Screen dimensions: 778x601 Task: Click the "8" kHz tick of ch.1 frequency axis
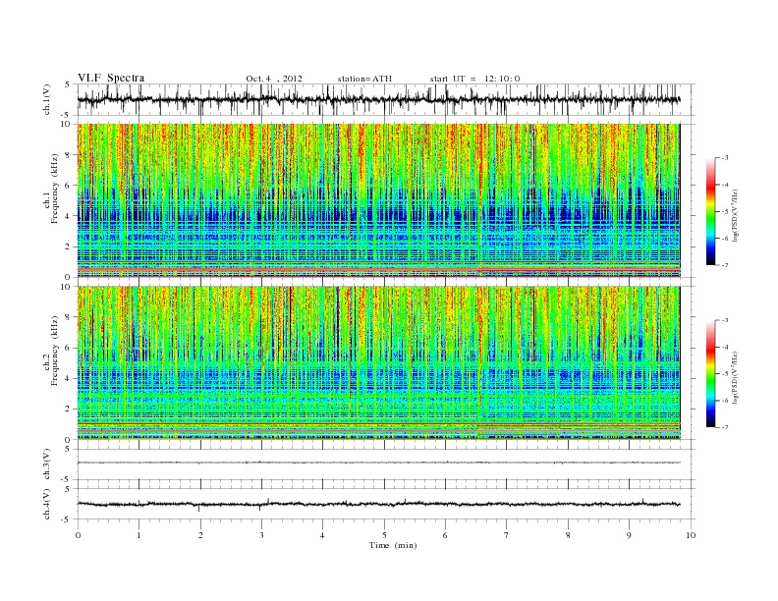click(68, 155)
